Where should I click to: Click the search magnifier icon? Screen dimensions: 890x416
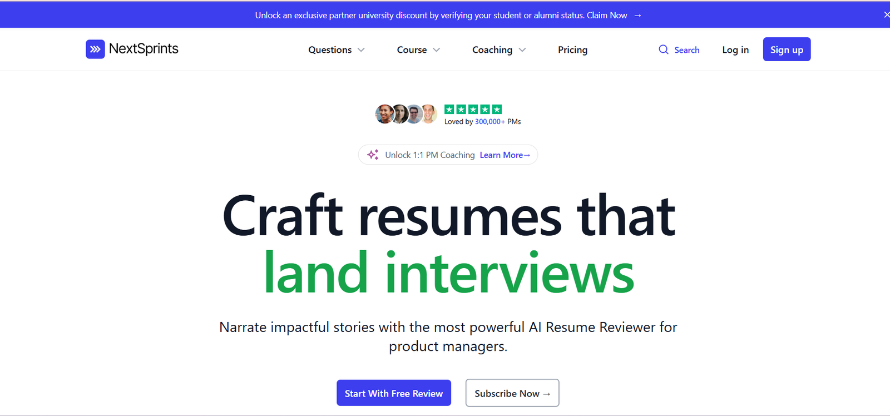pyautogui.click(x=664, y=49)
